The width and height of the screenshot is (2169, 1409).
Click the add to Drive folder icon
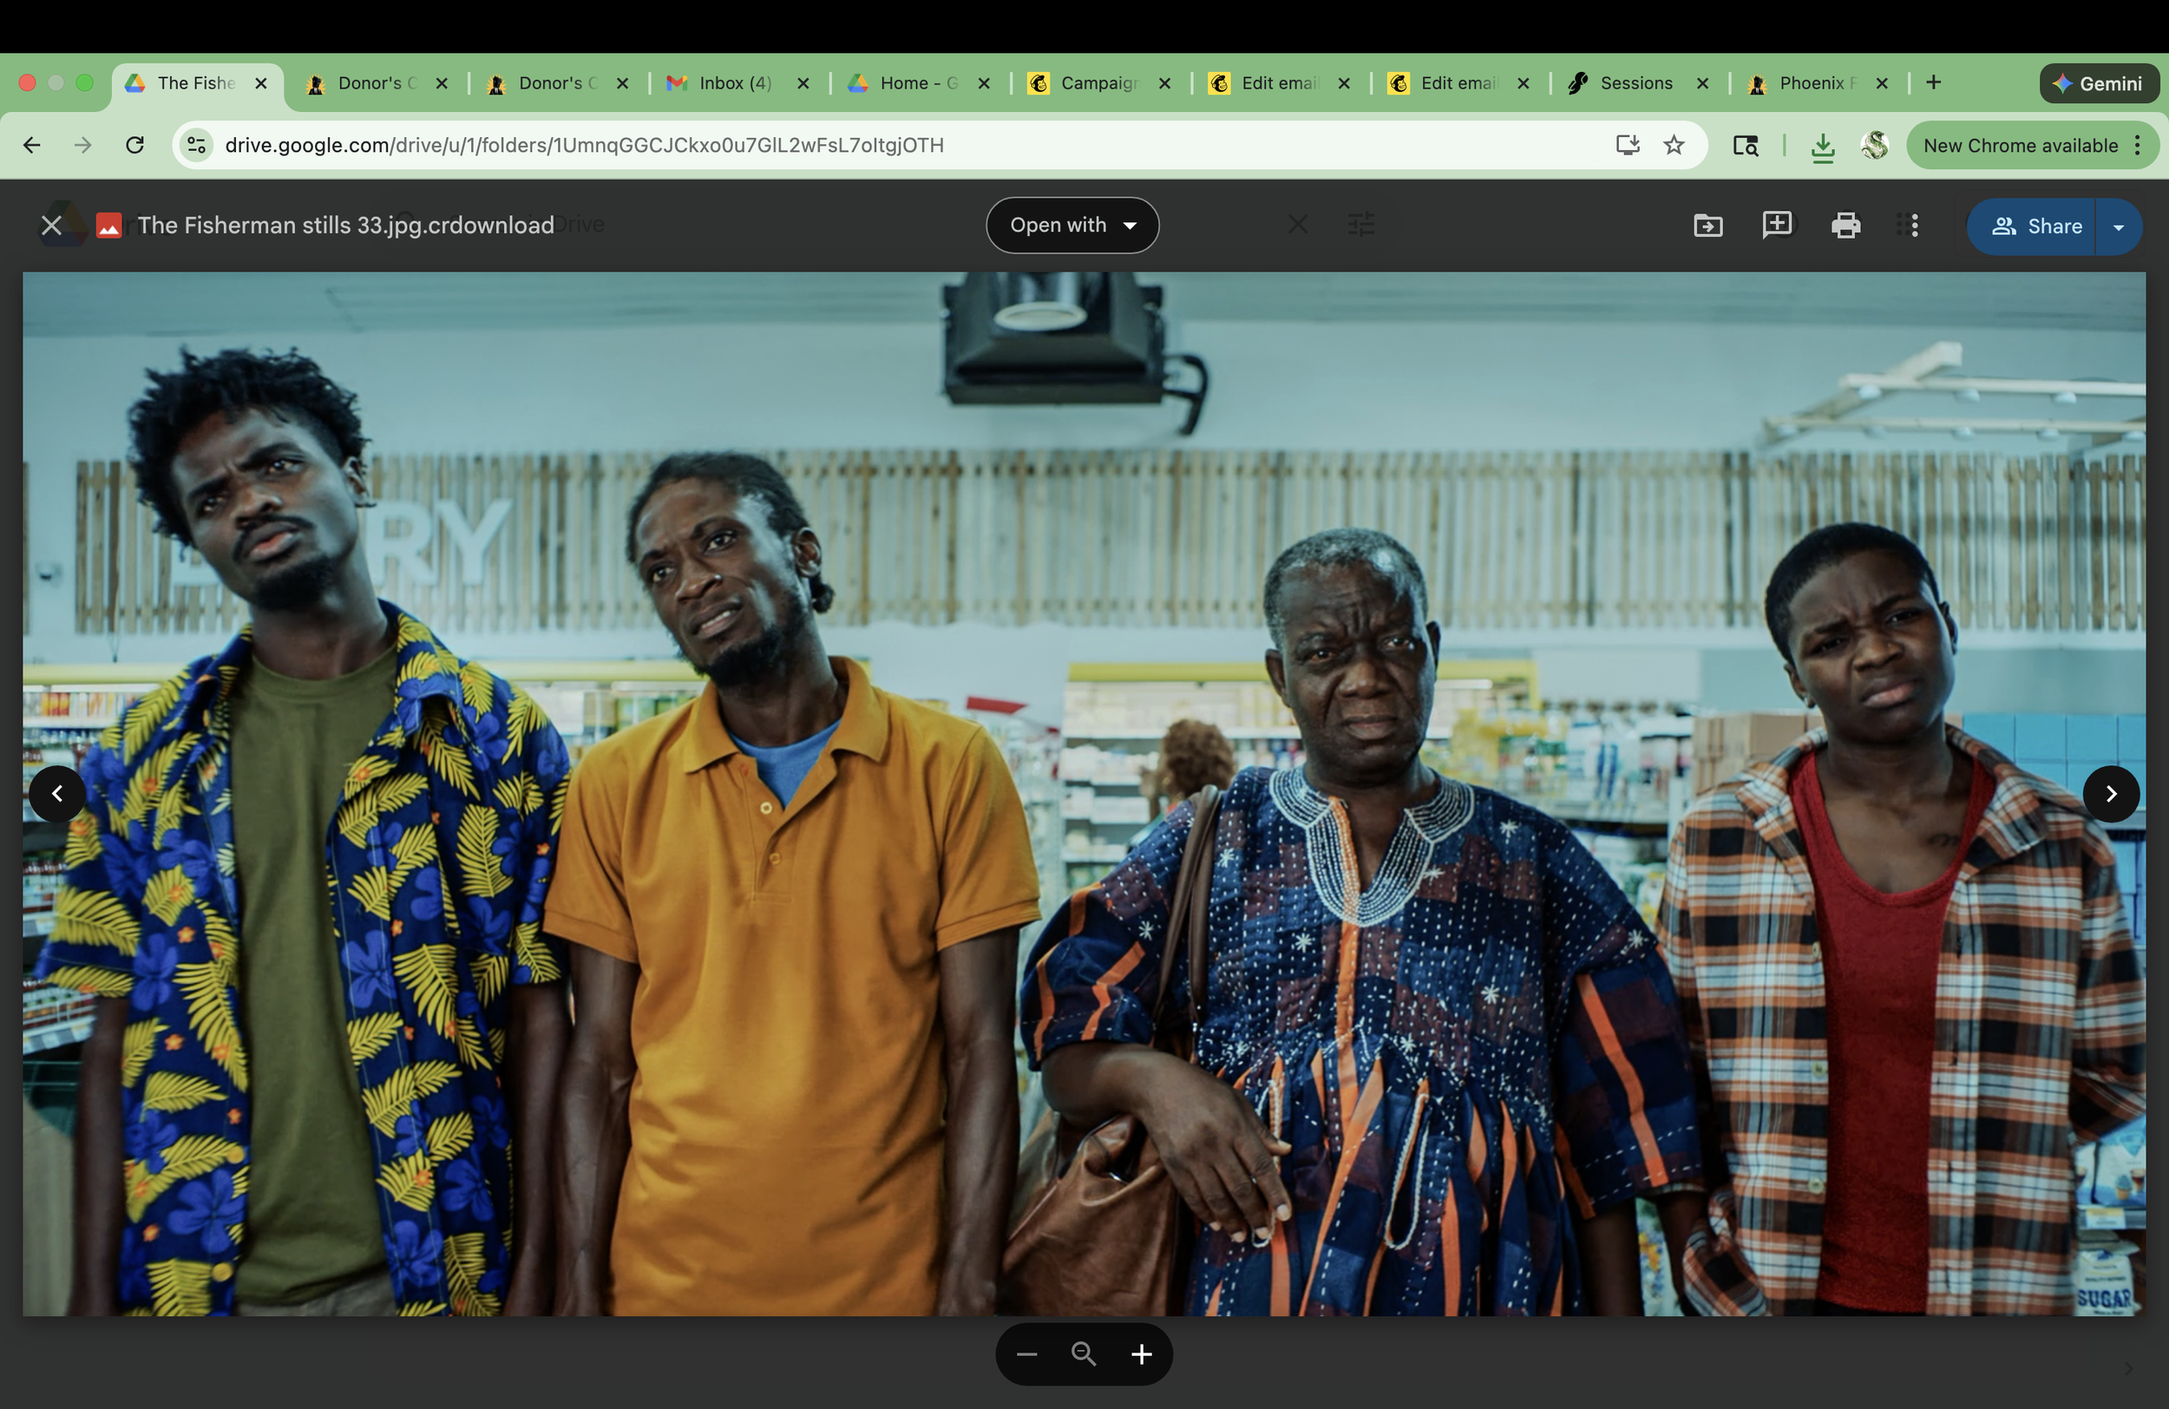[x=1707, y=225]
